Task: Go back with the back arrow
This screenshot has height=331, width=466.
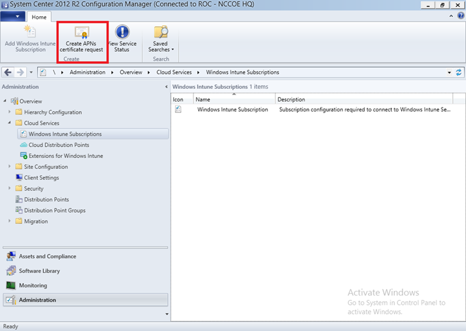Action: pos(8,72)
